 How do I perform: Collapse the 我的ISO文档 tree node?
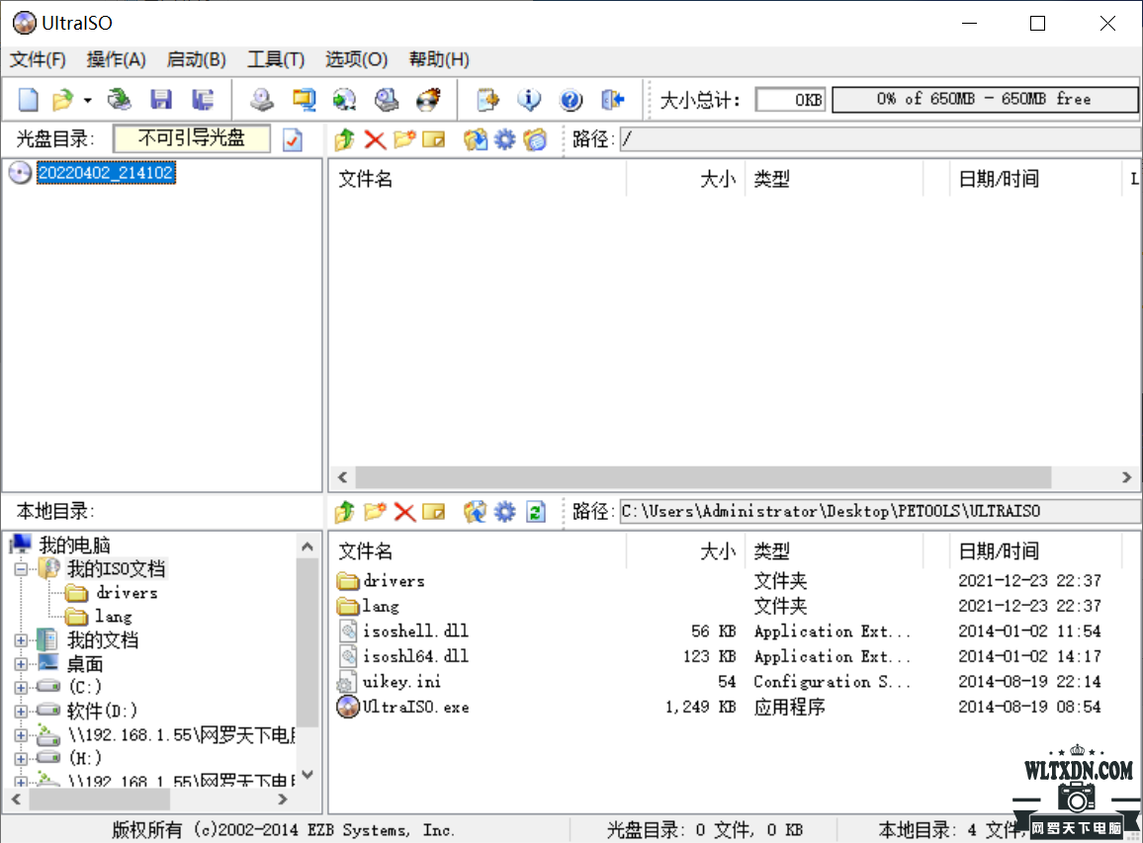(x=21, y=569)
